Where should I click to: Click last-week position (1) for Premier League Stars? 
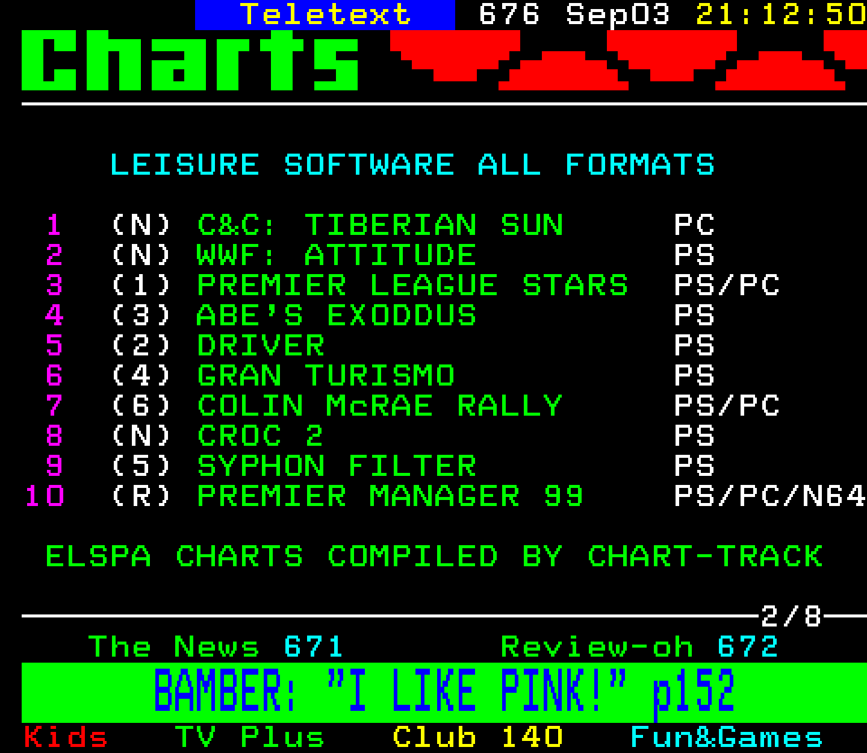141,286
